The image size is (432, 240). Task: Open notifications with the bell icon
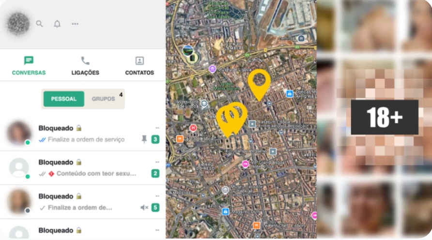click(x=57, y=24)
